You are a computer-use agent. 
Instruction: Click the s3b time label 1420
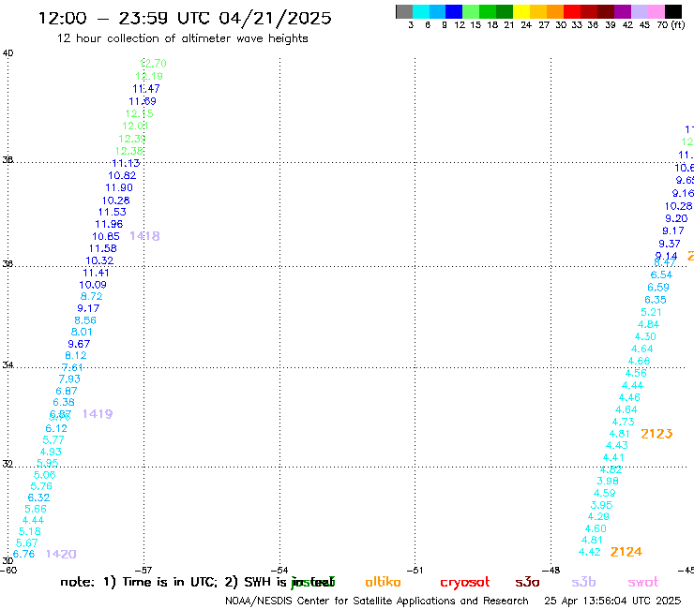(61, 554)
